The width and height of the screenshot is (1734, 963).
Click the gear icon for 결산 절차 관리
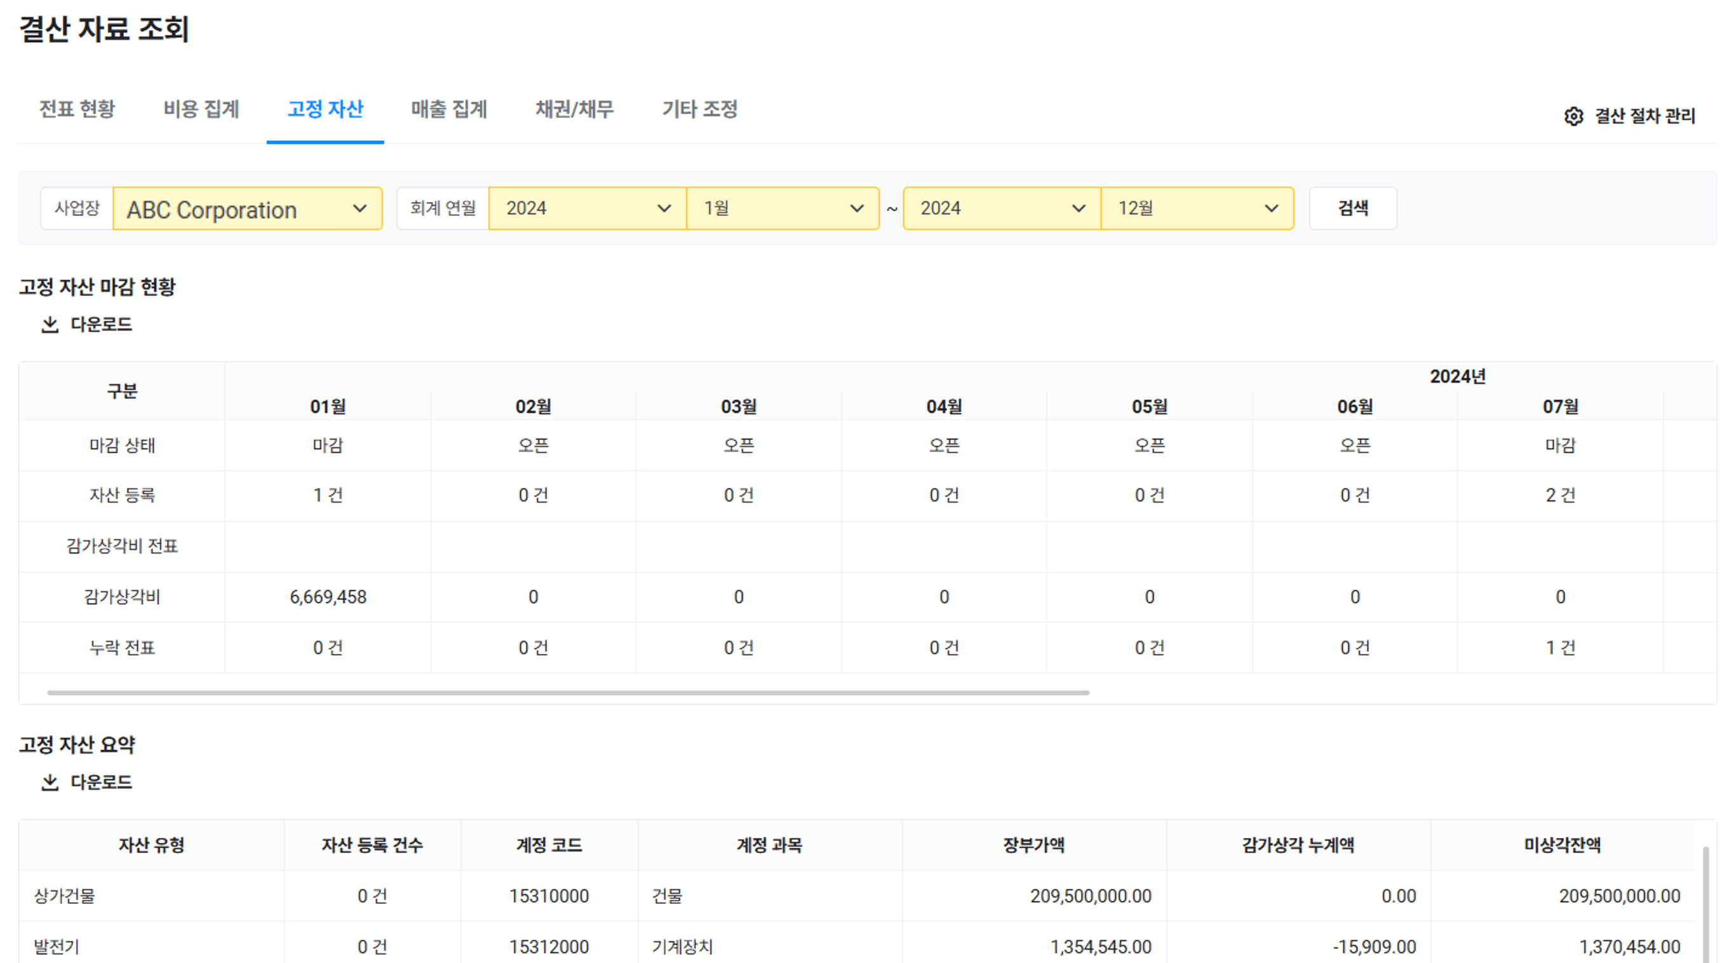(1573, 116)
